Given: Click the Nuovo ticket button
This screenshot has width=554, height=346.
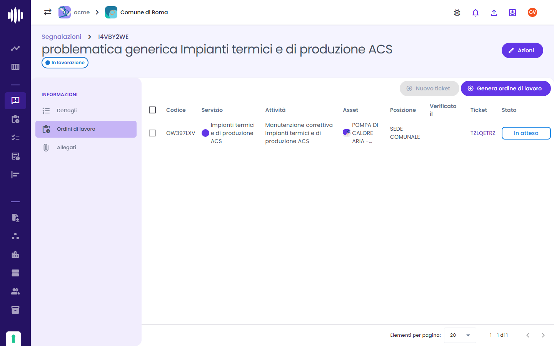Looking at the screenshot, I should tap(429, 88).
